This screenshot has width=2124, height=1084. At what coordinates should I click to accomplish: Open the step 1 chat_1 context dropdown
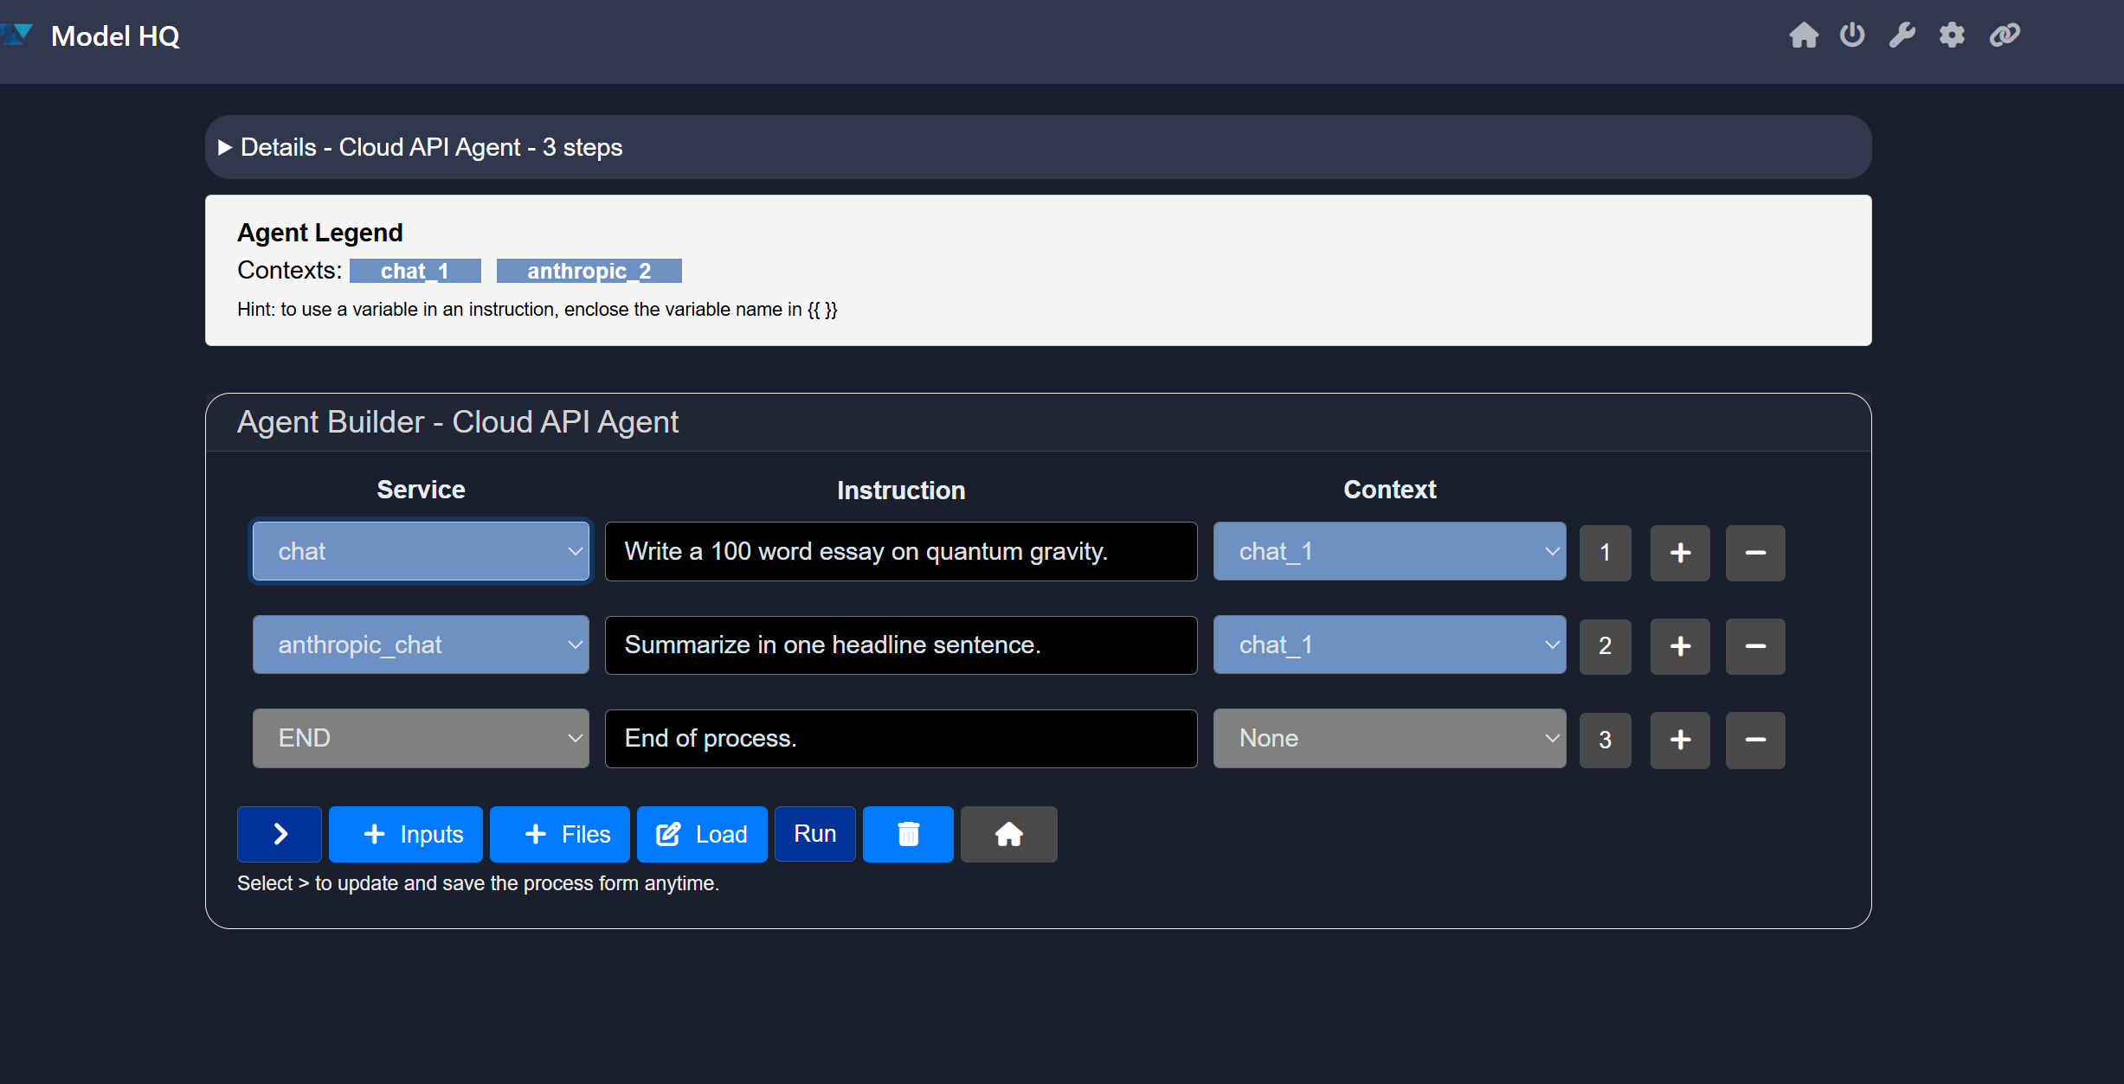[1389, 551]
